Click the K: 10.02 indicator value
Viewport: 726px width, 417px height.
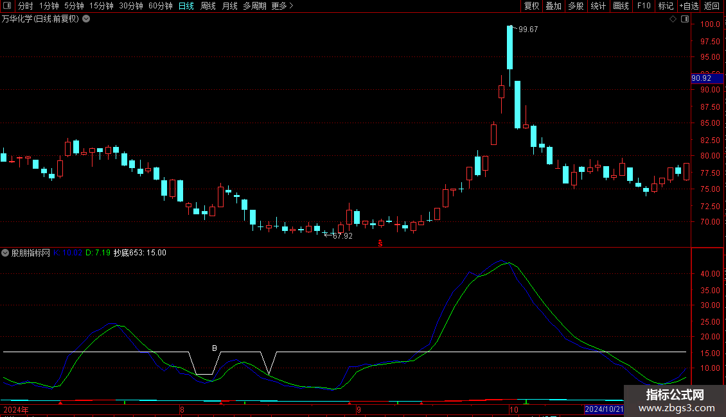(x=67, y=253)
